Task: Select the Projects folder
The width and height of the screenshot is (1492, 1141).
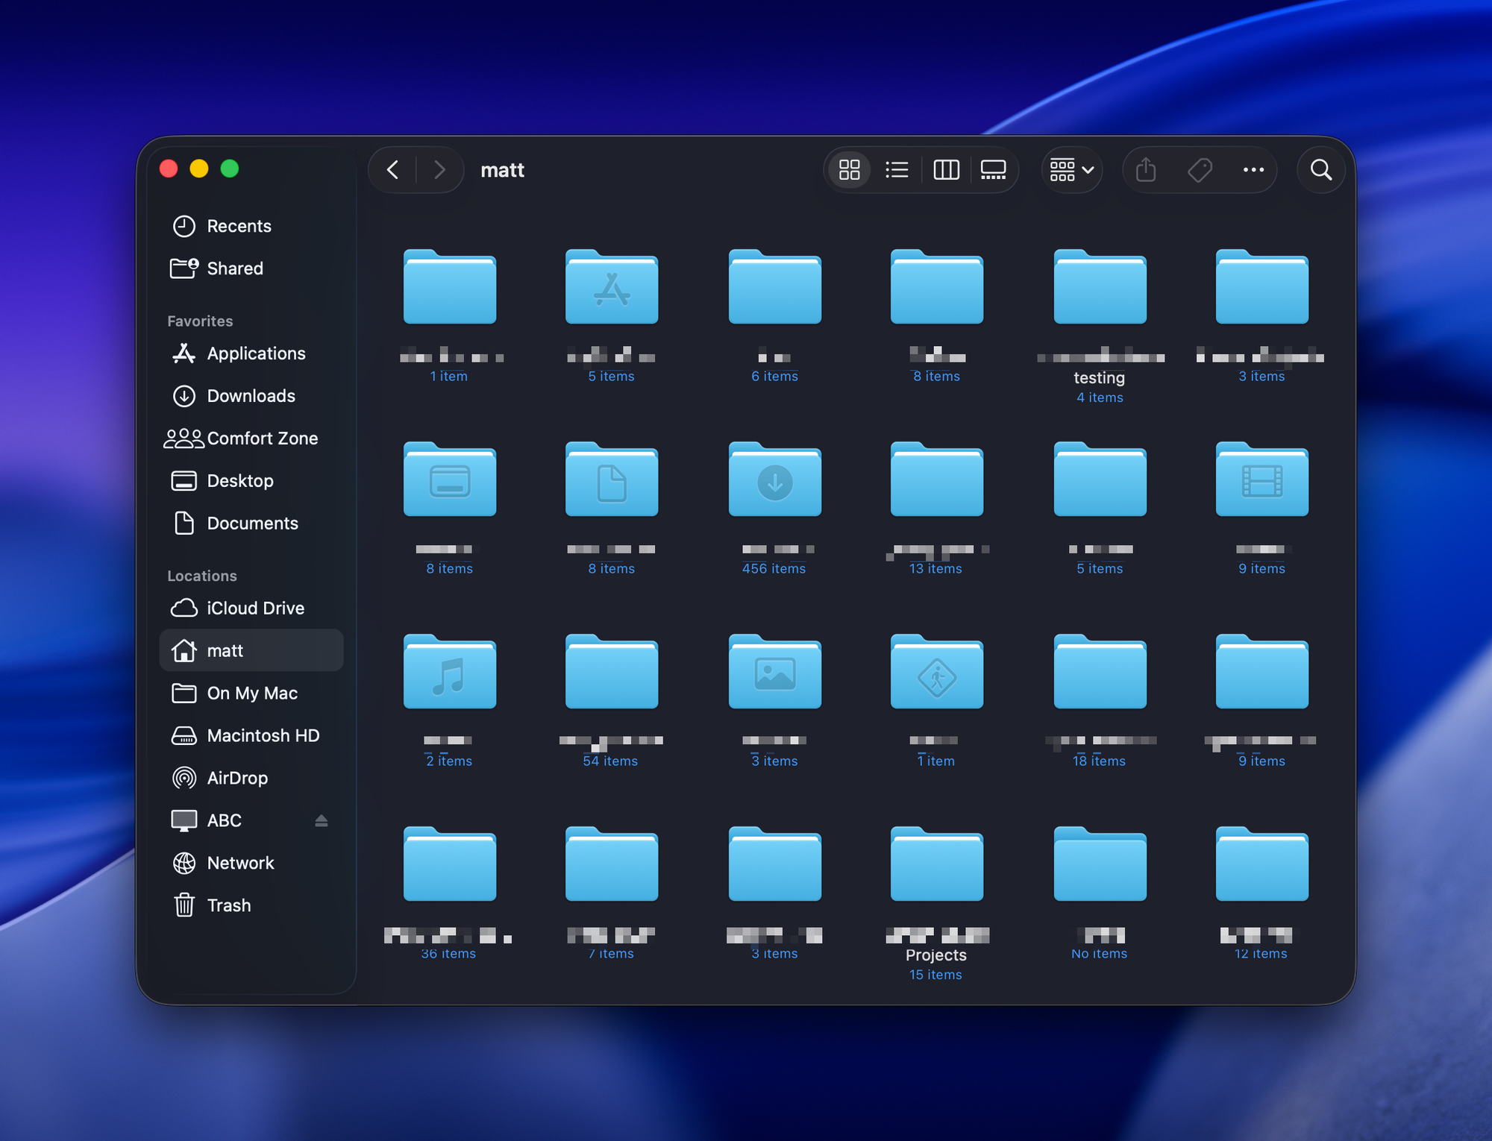Action: pos(936,865)
